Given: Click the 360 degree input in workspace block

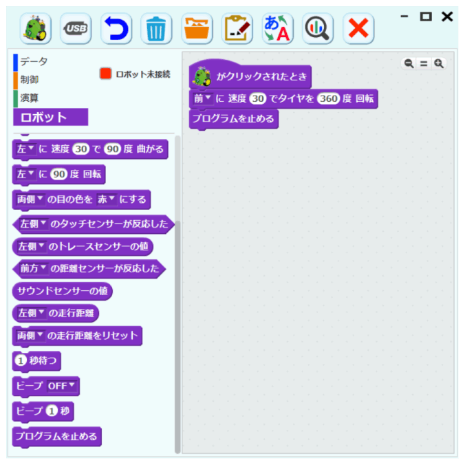Looking at the screenshot, I should pos(328,98).
